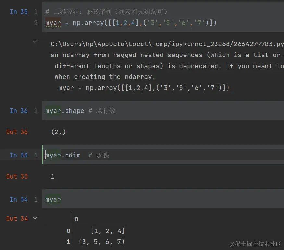
Task: Click the comment line '# 二维数组' in cell 35
Action: [106, 12]
